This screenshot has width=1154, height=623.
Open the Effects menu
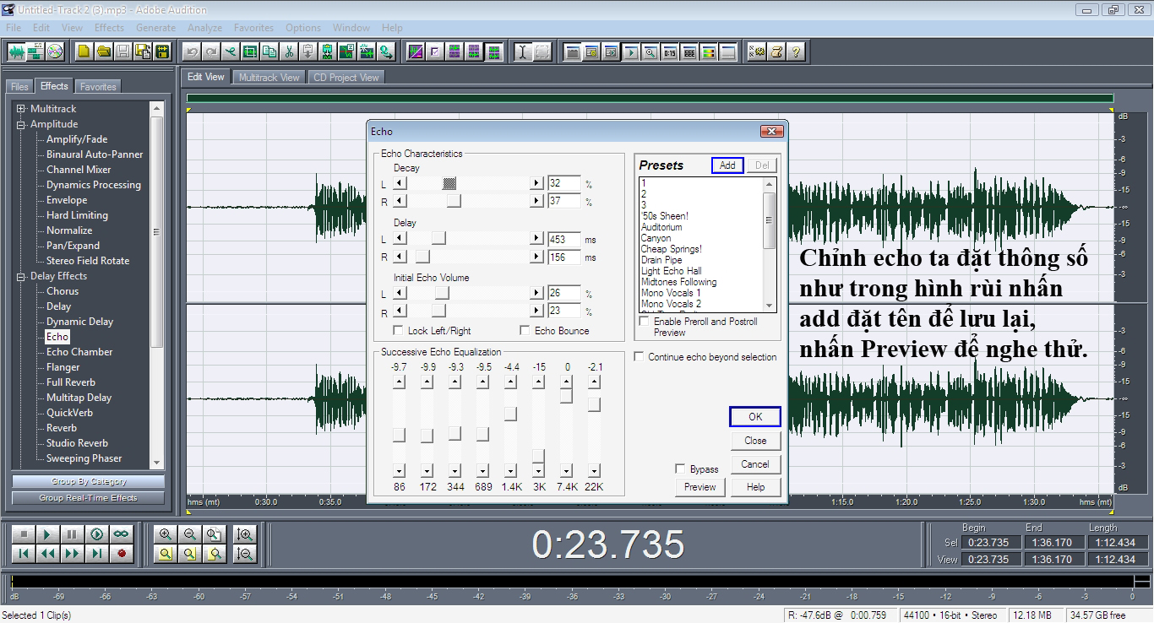[x=110, y=28]
